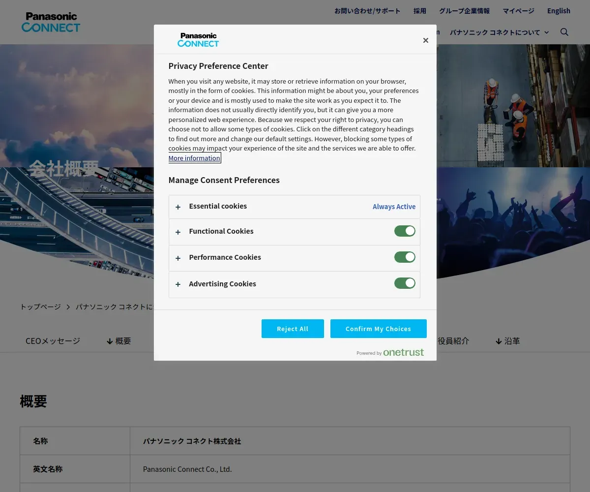Jump to the 沿革 anchor tab
This screenshot has width=590, height=492.
point(507,341)
